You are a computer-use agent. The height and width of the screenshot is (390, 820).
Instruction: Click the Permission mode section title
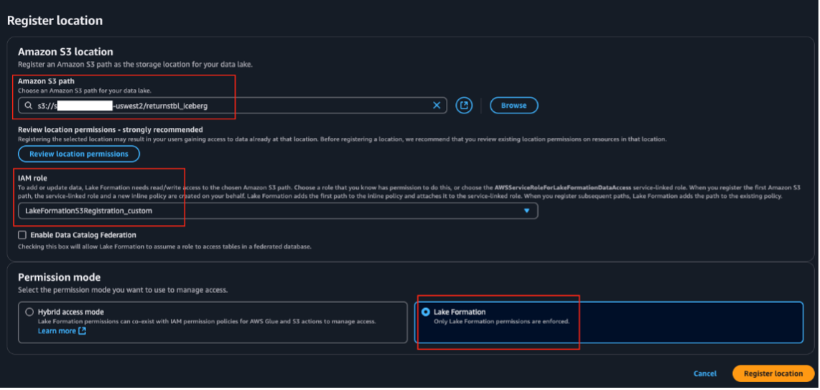tap(59, 277)
